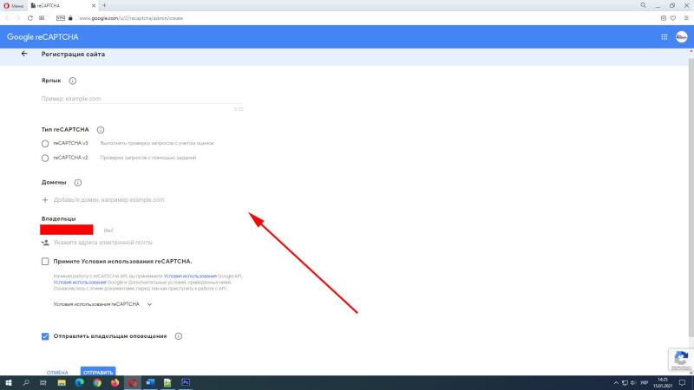Open the Opera tab search magnifier

(643, 5)
